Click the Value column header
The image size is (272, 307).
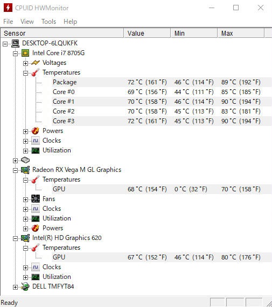pyautogui.click(x=147, y=34)
